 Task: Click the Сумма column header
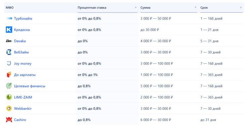[145, 8]
